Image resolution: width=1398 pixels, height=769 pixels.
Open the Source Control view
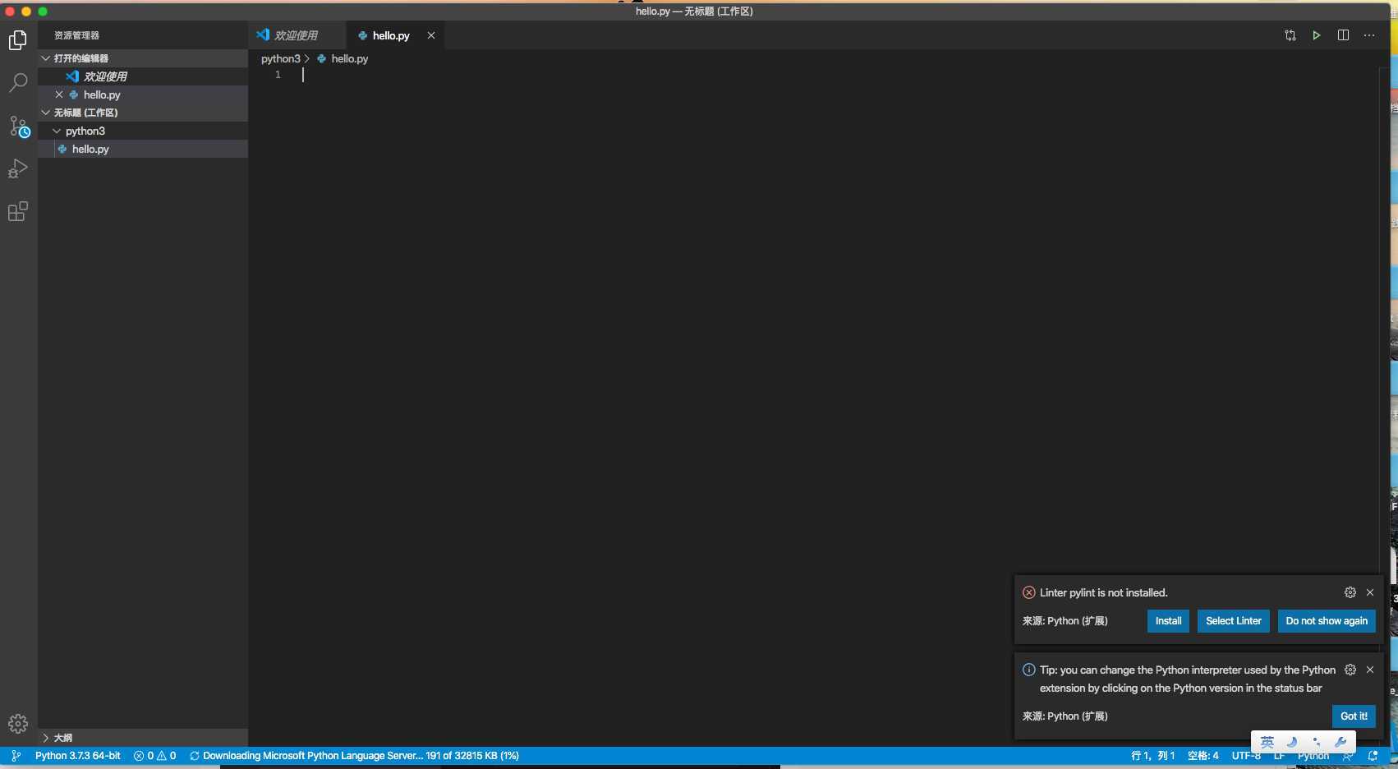click(18, 126)
